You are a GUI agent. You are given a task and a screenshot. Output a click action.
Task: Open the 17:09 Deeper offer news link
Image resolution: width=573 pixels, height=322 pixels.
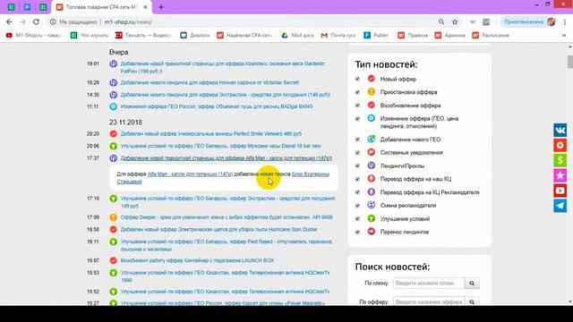click(x=227, y=217)
